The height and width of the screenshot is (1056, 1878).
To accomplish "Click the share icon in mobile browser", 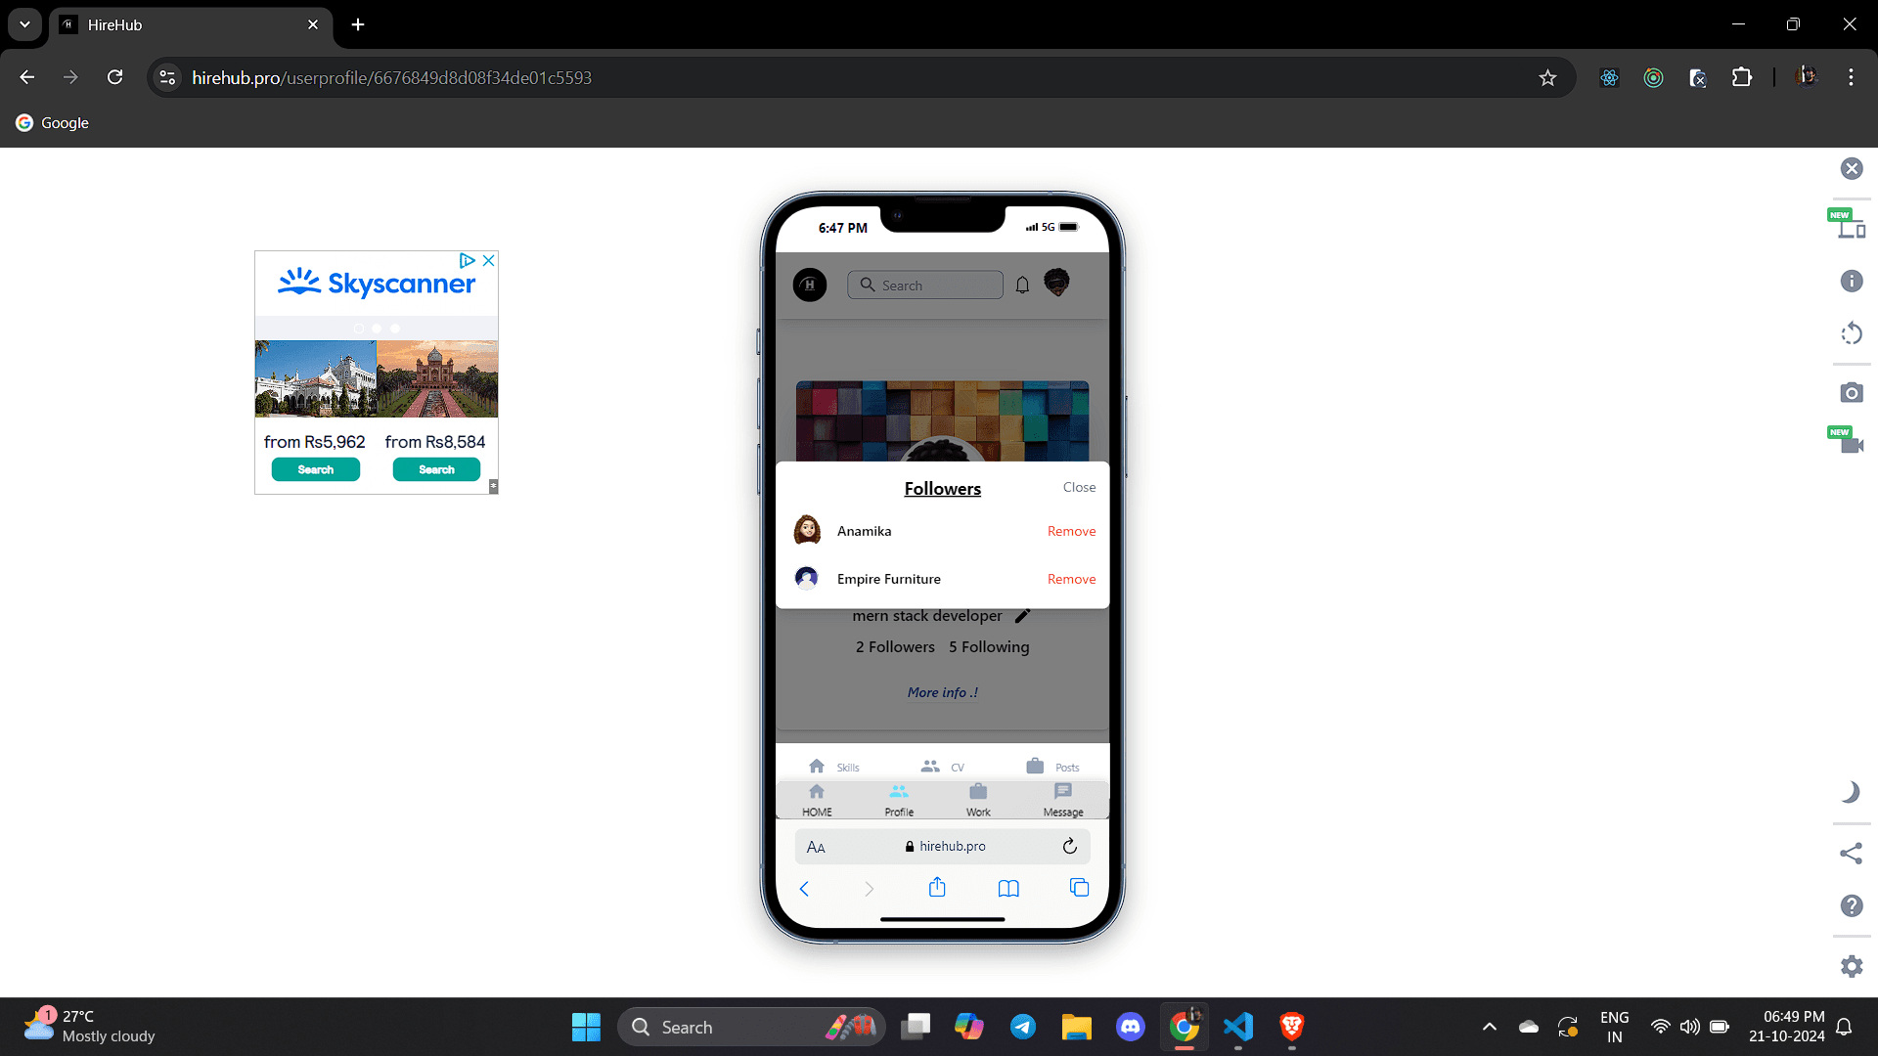I will pos(938,887).
